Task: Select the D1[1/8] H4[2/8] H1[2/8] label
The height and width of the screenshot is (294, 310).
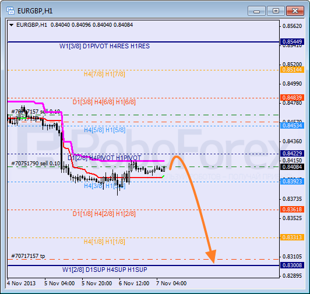Action: (x=104, y=214)
